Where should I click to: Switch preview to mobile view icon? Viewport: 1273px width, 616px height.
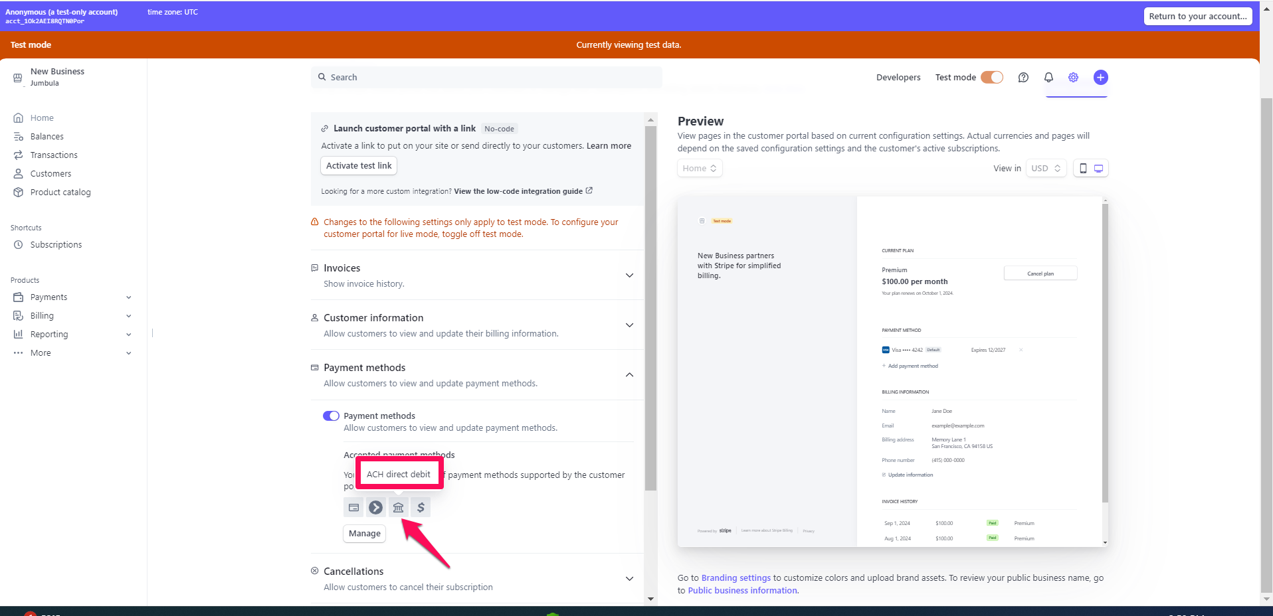click(x=1083, y=168)
